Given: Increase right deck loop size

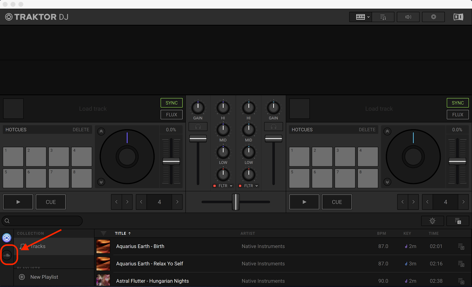Looking at the screenshot, I should tap(463, 202).
